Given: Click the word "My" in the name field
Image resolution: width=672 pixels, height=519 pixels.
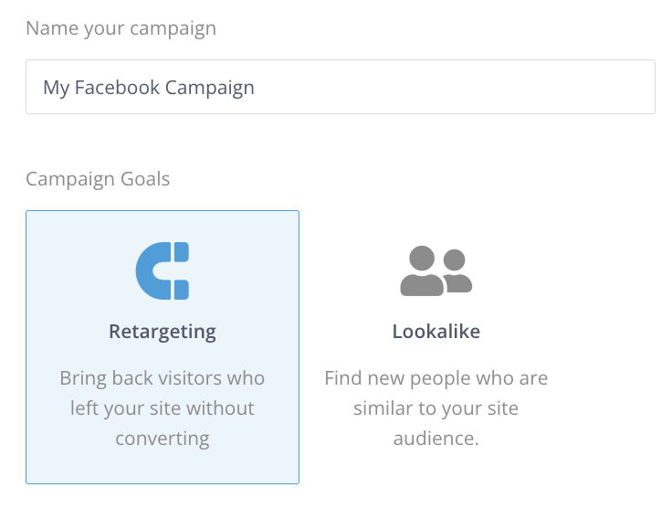Looking at the screenshot, I should tap(56, 88).
